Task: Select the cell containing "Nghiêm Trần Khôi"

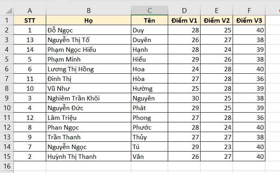Action: tap(88, 98)
